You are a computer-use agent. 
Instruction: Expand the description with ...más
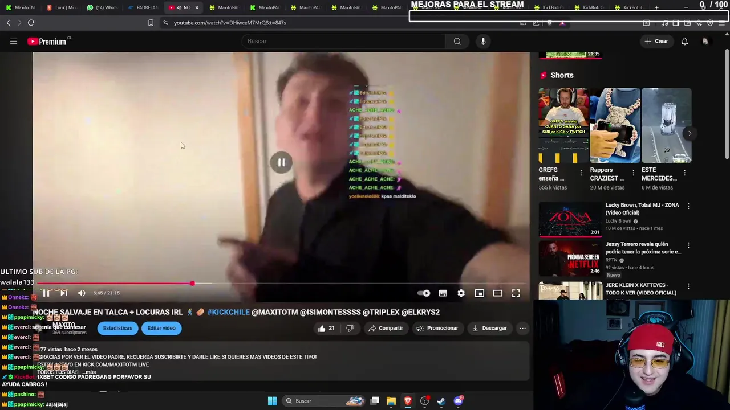89,372
